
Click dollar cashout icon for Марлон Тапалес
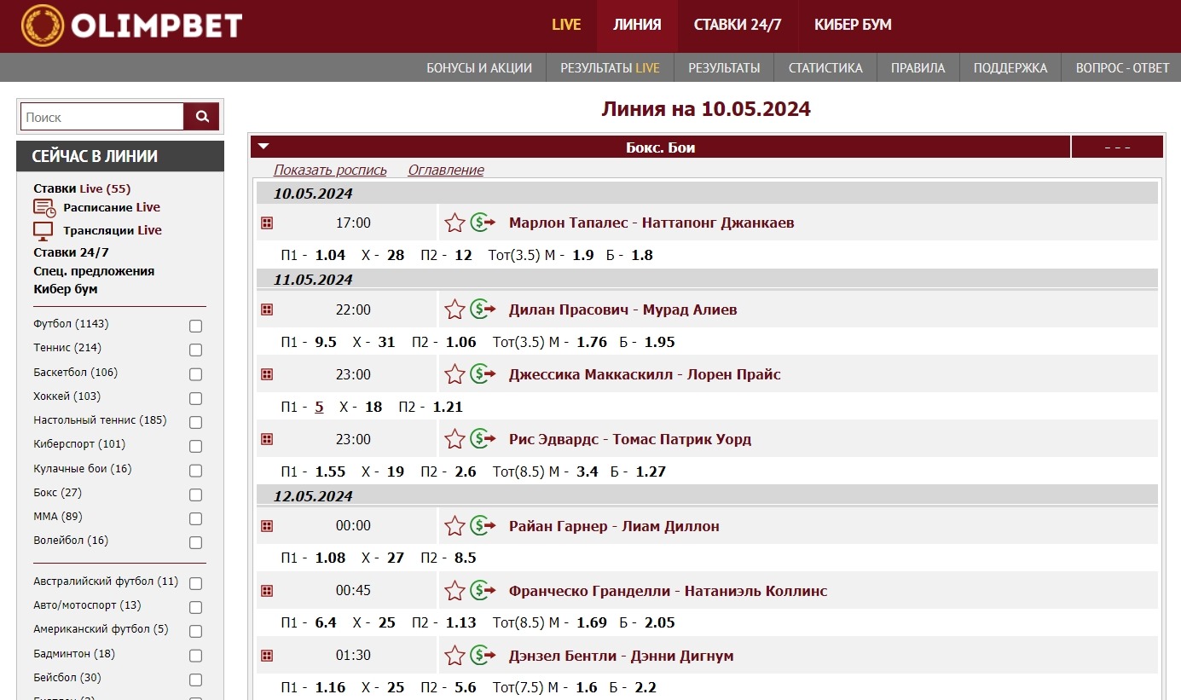pos(483,223)
